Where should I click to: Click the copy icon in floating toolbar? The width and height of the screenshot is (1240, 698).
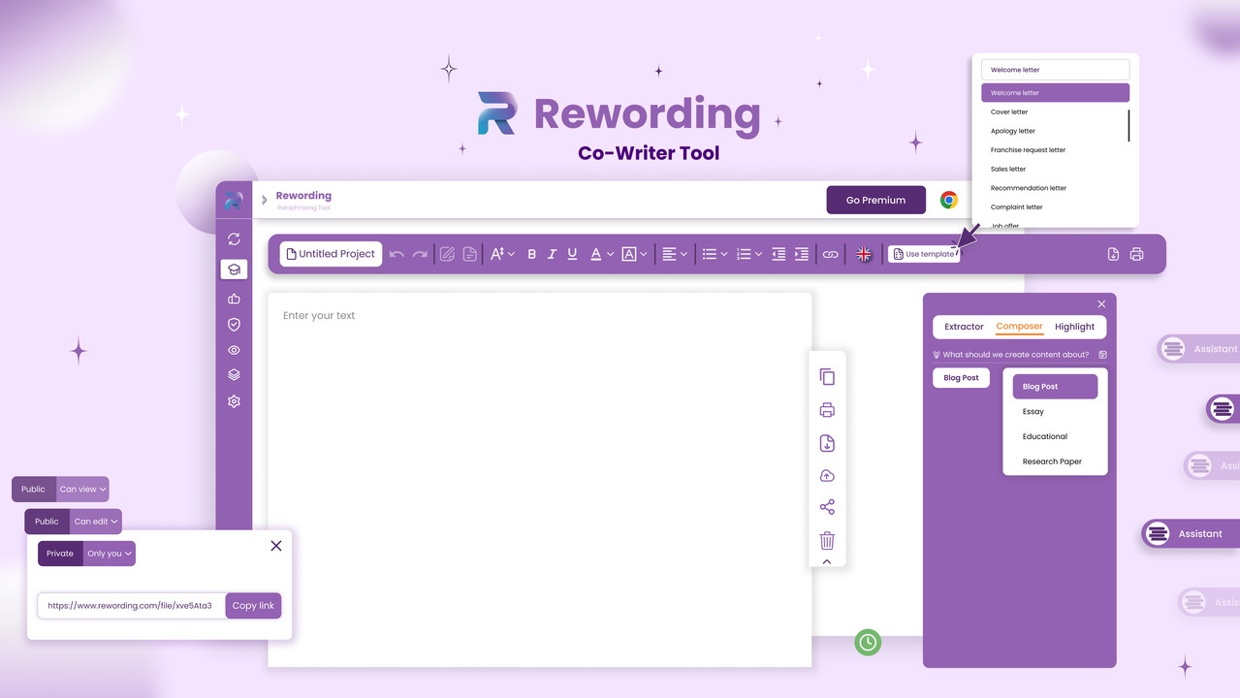click(x=827, y=377)
